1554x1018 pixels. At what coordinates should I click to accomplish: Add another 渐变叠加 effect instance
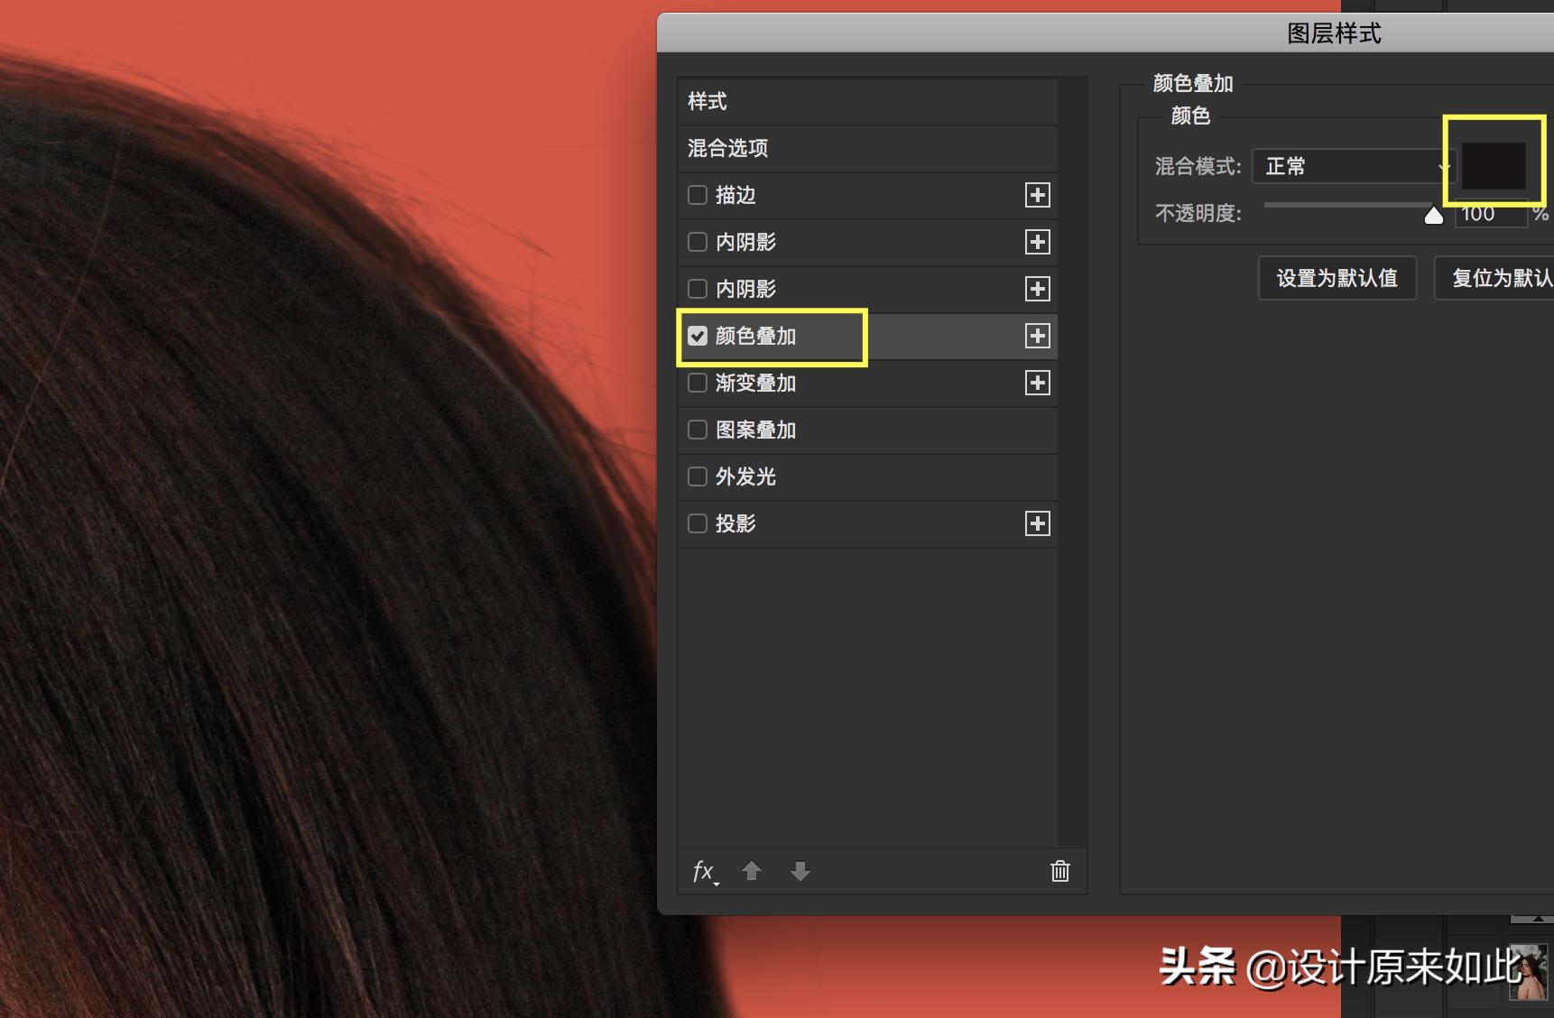click(1038, 383)
